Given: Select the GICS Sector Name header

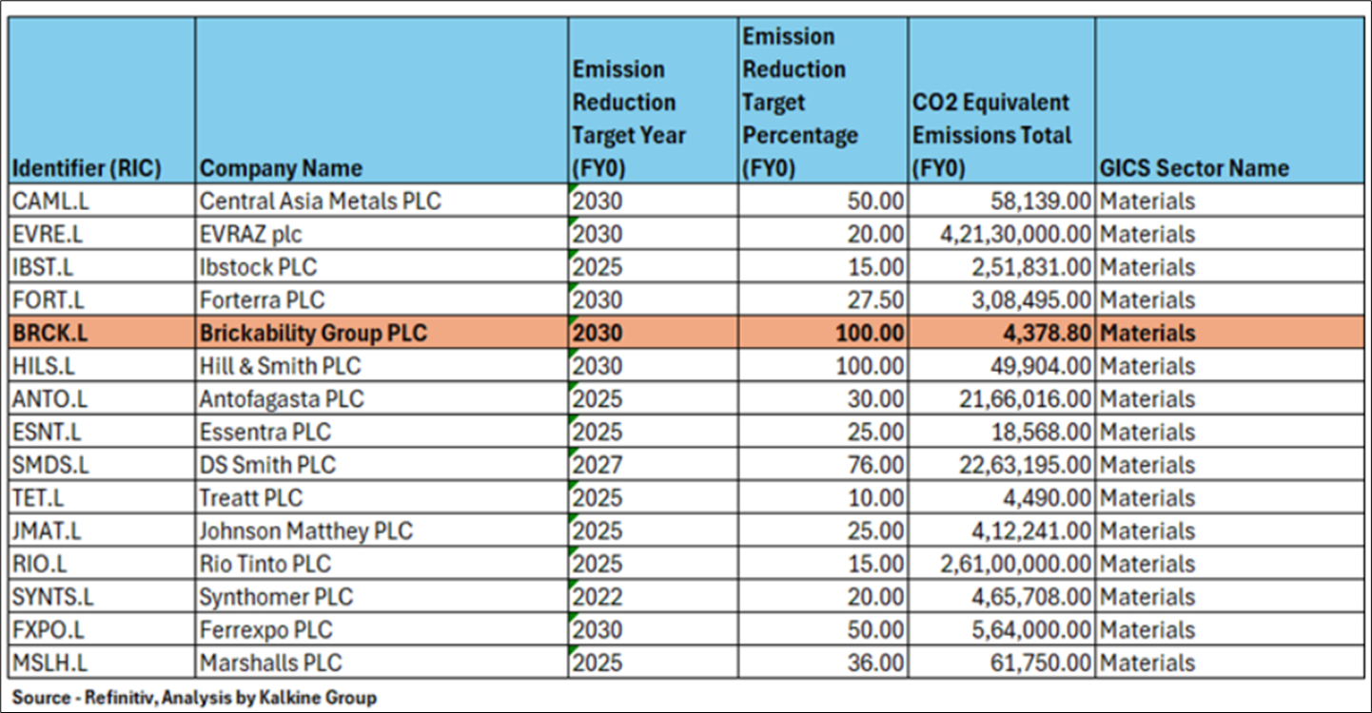Looking at the screenshot, I should [x=1230, y=102].
